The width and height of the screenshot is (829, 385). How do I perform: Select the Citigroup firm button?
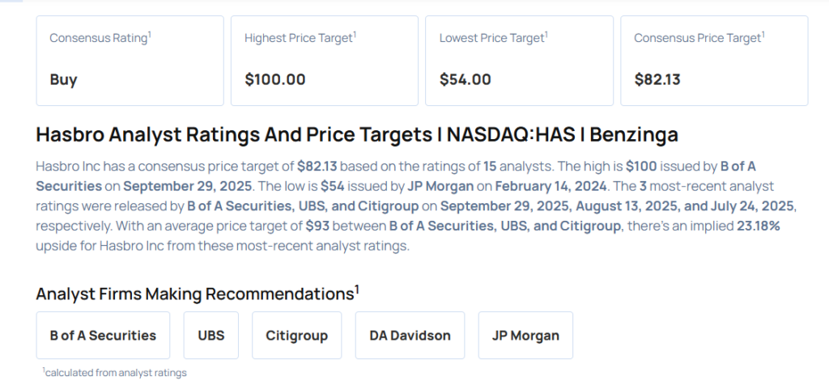(x=295, y=335)
